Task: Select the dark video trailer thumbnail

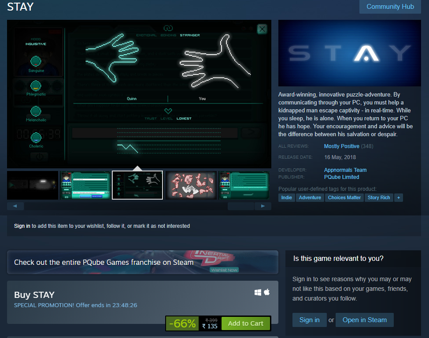Action: (x=33, y=185)
